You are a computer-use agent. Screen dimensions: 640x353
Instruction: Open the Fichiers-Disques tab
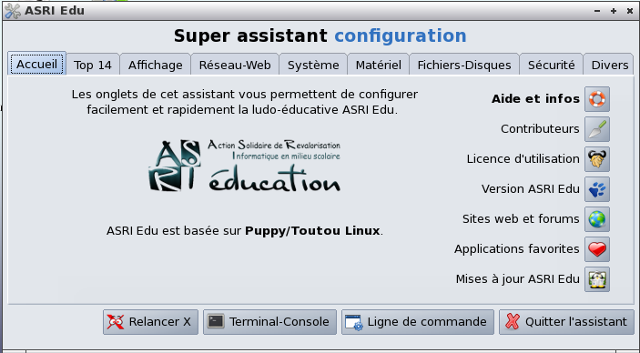[464, 65]
